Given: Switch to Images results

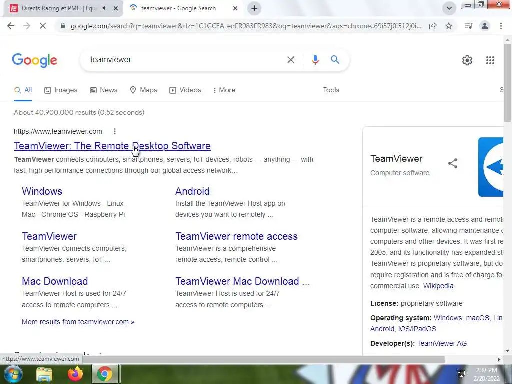Looking at the screenshot, I should [x=61, y=90].
